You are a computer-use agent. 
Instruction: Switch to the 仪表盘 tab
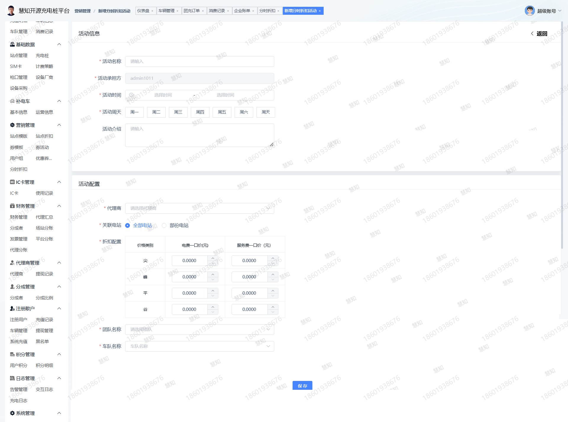click(143, 11)
